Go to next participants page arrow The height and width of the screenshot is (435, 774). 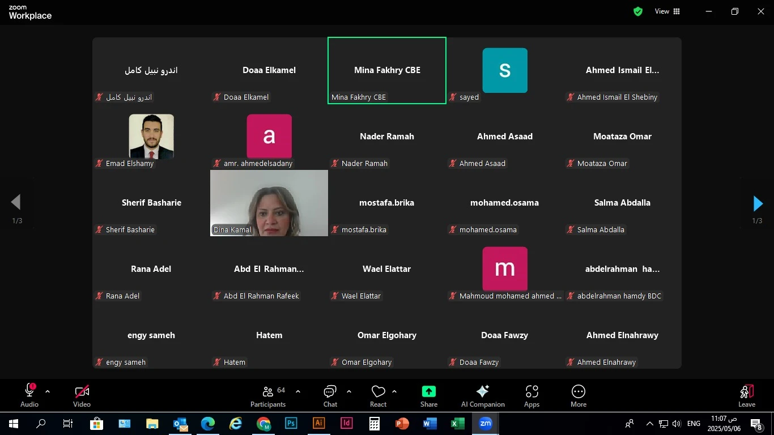(758, 203)
